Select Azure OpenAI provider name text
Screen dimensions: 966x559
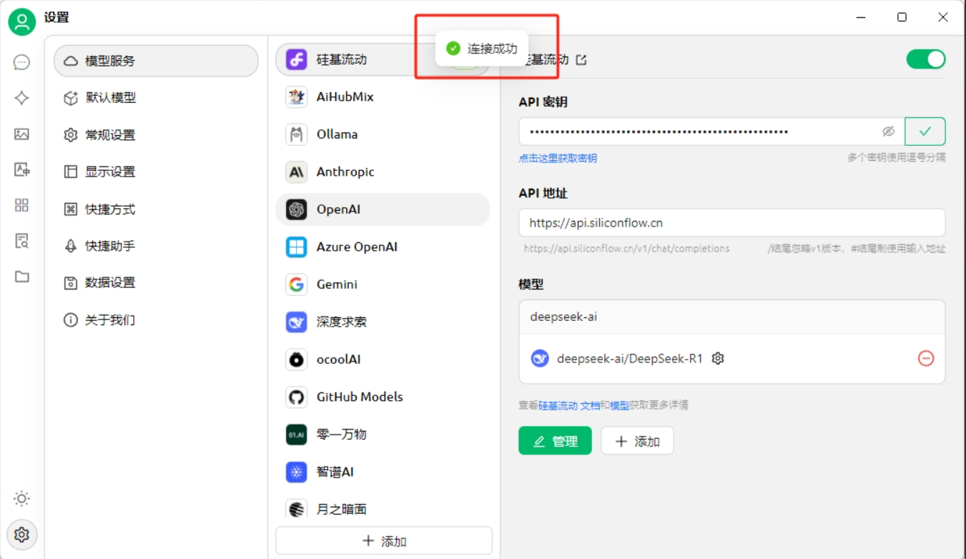(357, 247)
